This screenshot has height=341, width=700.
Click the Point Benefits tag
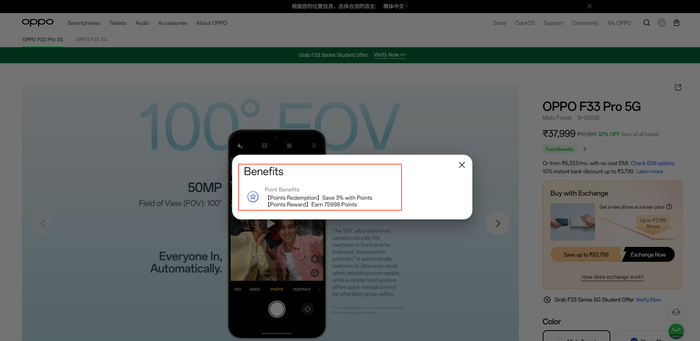(x=559, y=149)
